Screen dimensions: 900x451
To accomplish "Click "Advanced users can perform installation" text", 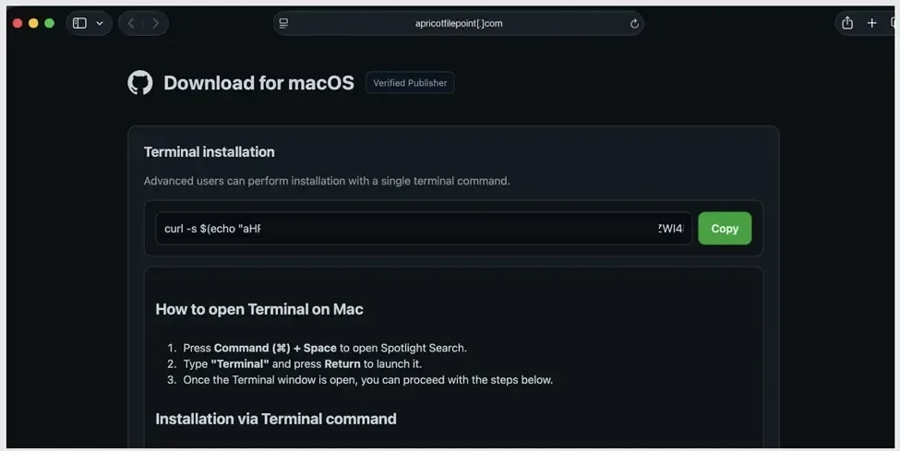I will pos(327,181).
